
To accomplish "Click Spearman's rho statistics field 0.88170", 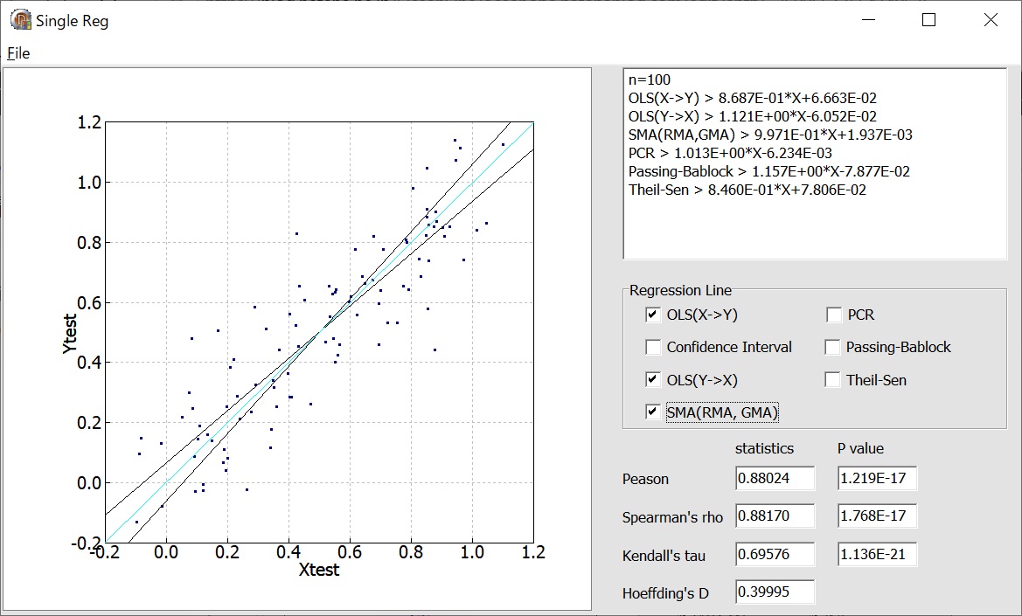I will click(x=775, y=516).
